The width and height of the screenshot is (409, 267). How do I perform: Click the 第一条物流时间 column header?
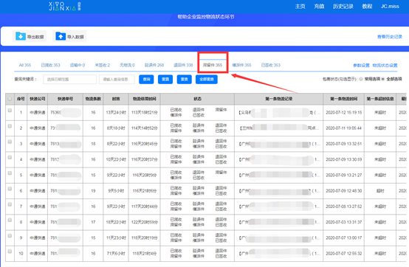pyautogui.click(x=344, y=99)
